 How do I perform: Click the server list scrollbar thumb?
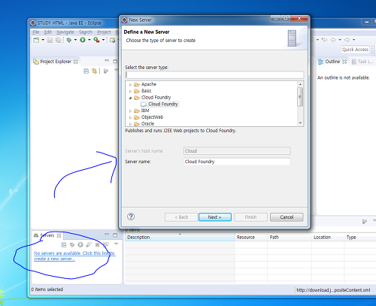tap(300, 97)
